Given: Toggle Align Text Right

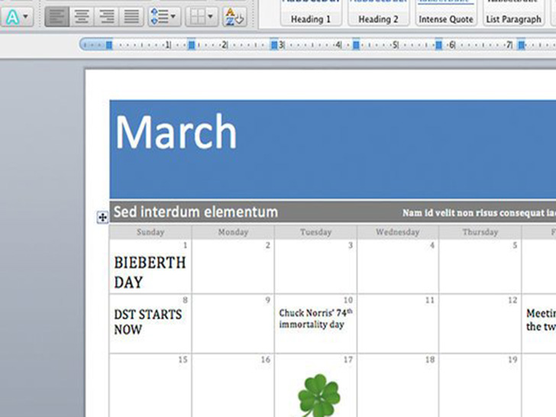Looking at the screenshot, I should (106, 16).
